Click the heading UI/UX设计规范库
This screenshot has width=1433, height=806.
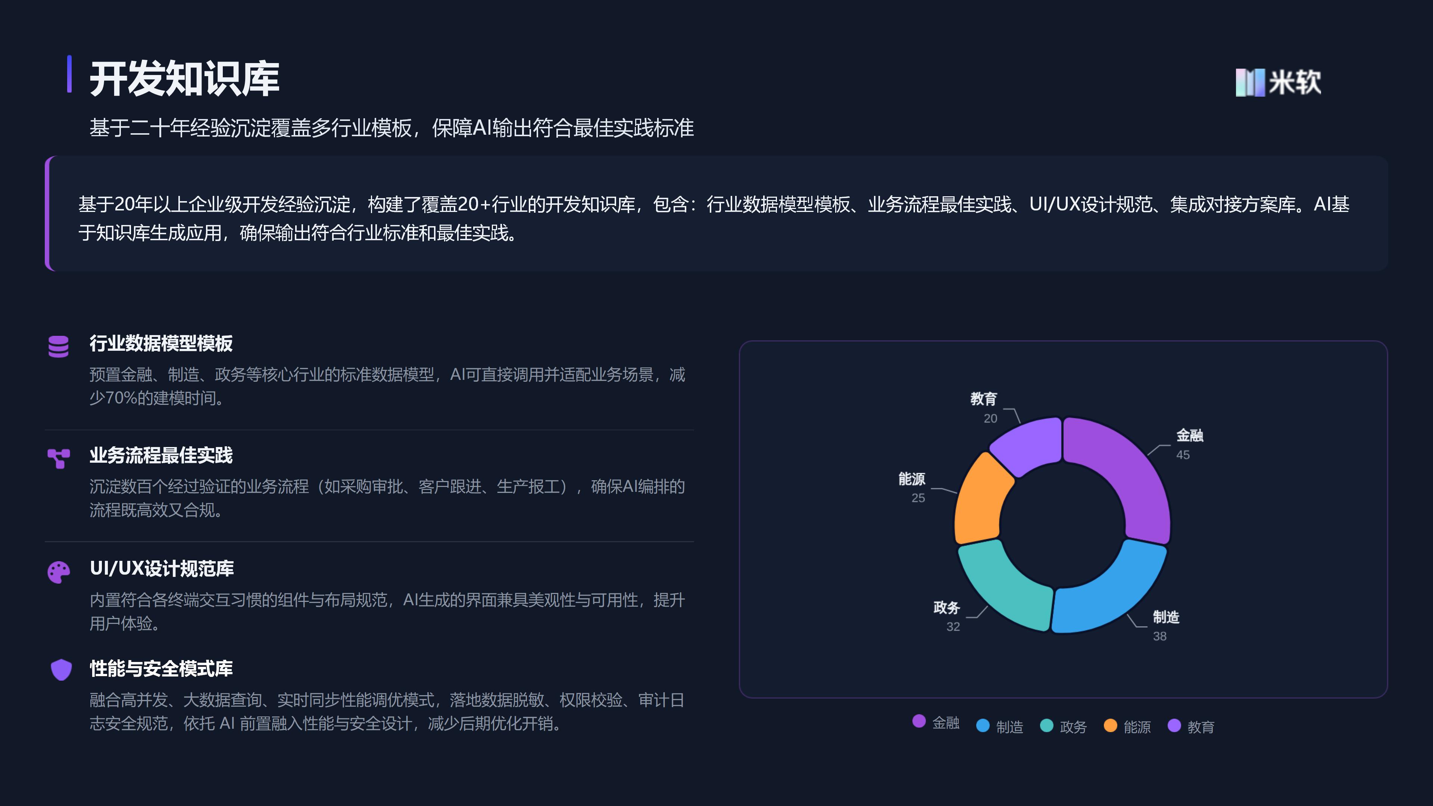pos(162,568)
